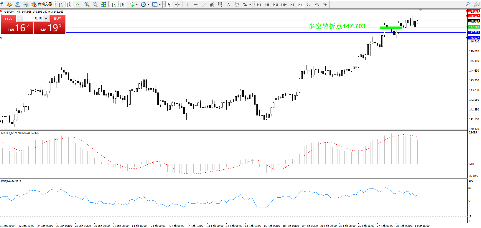The image size is (481, 228).
Task: Click the Zoom In magnifier icon
Action: coord(87,4)
